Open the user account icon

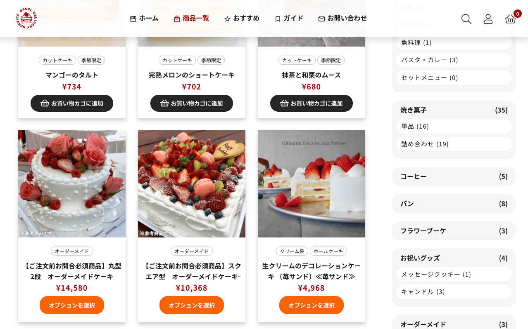488,19
